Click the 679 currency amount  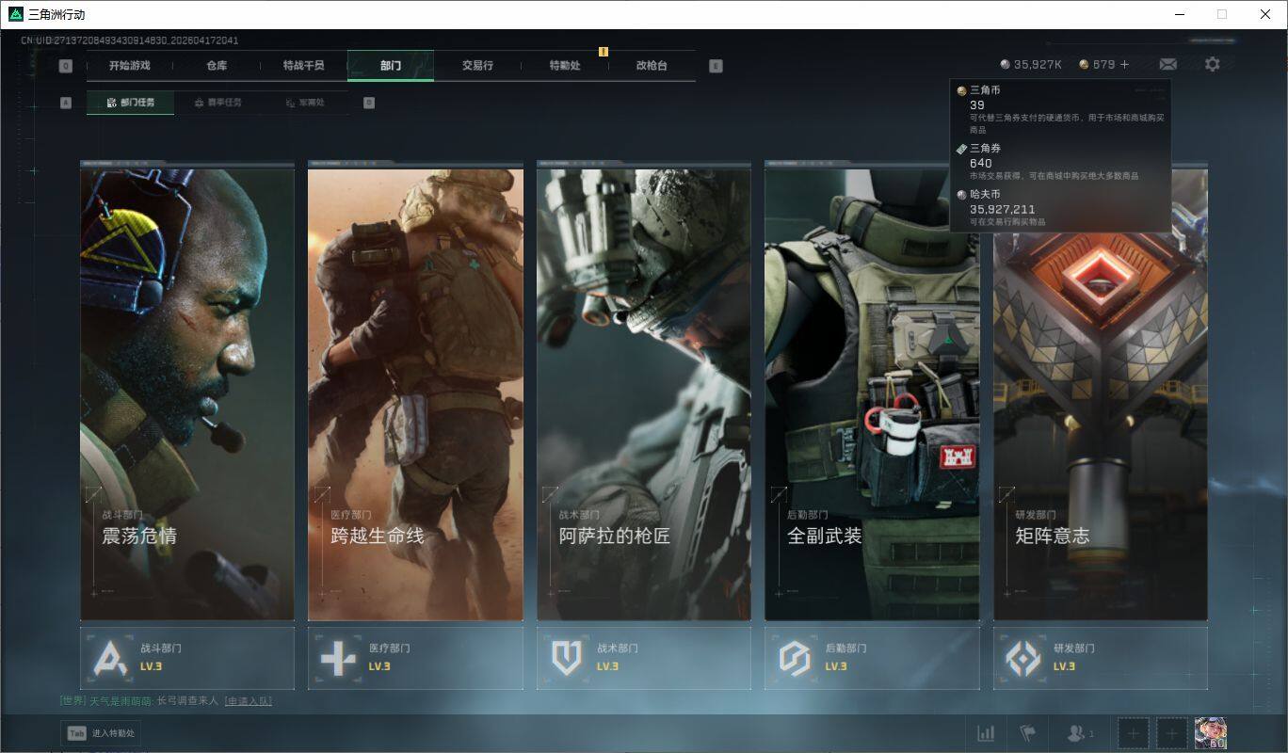1103,64
